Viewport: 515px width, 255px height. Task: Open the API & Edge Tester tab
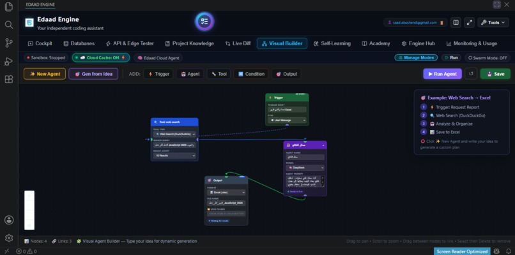tap(130, 43)
